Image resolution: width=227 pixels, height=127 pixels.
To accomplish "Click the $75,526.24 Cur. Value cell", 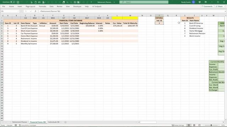I will pyautogui.click(x=117, y=26).
